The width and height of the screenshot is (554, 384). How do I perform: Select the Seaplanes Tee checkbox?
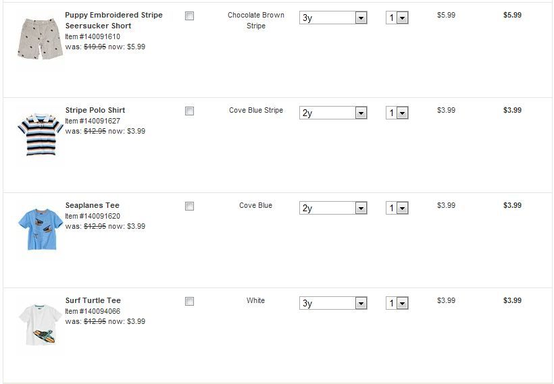coord(189,207)
